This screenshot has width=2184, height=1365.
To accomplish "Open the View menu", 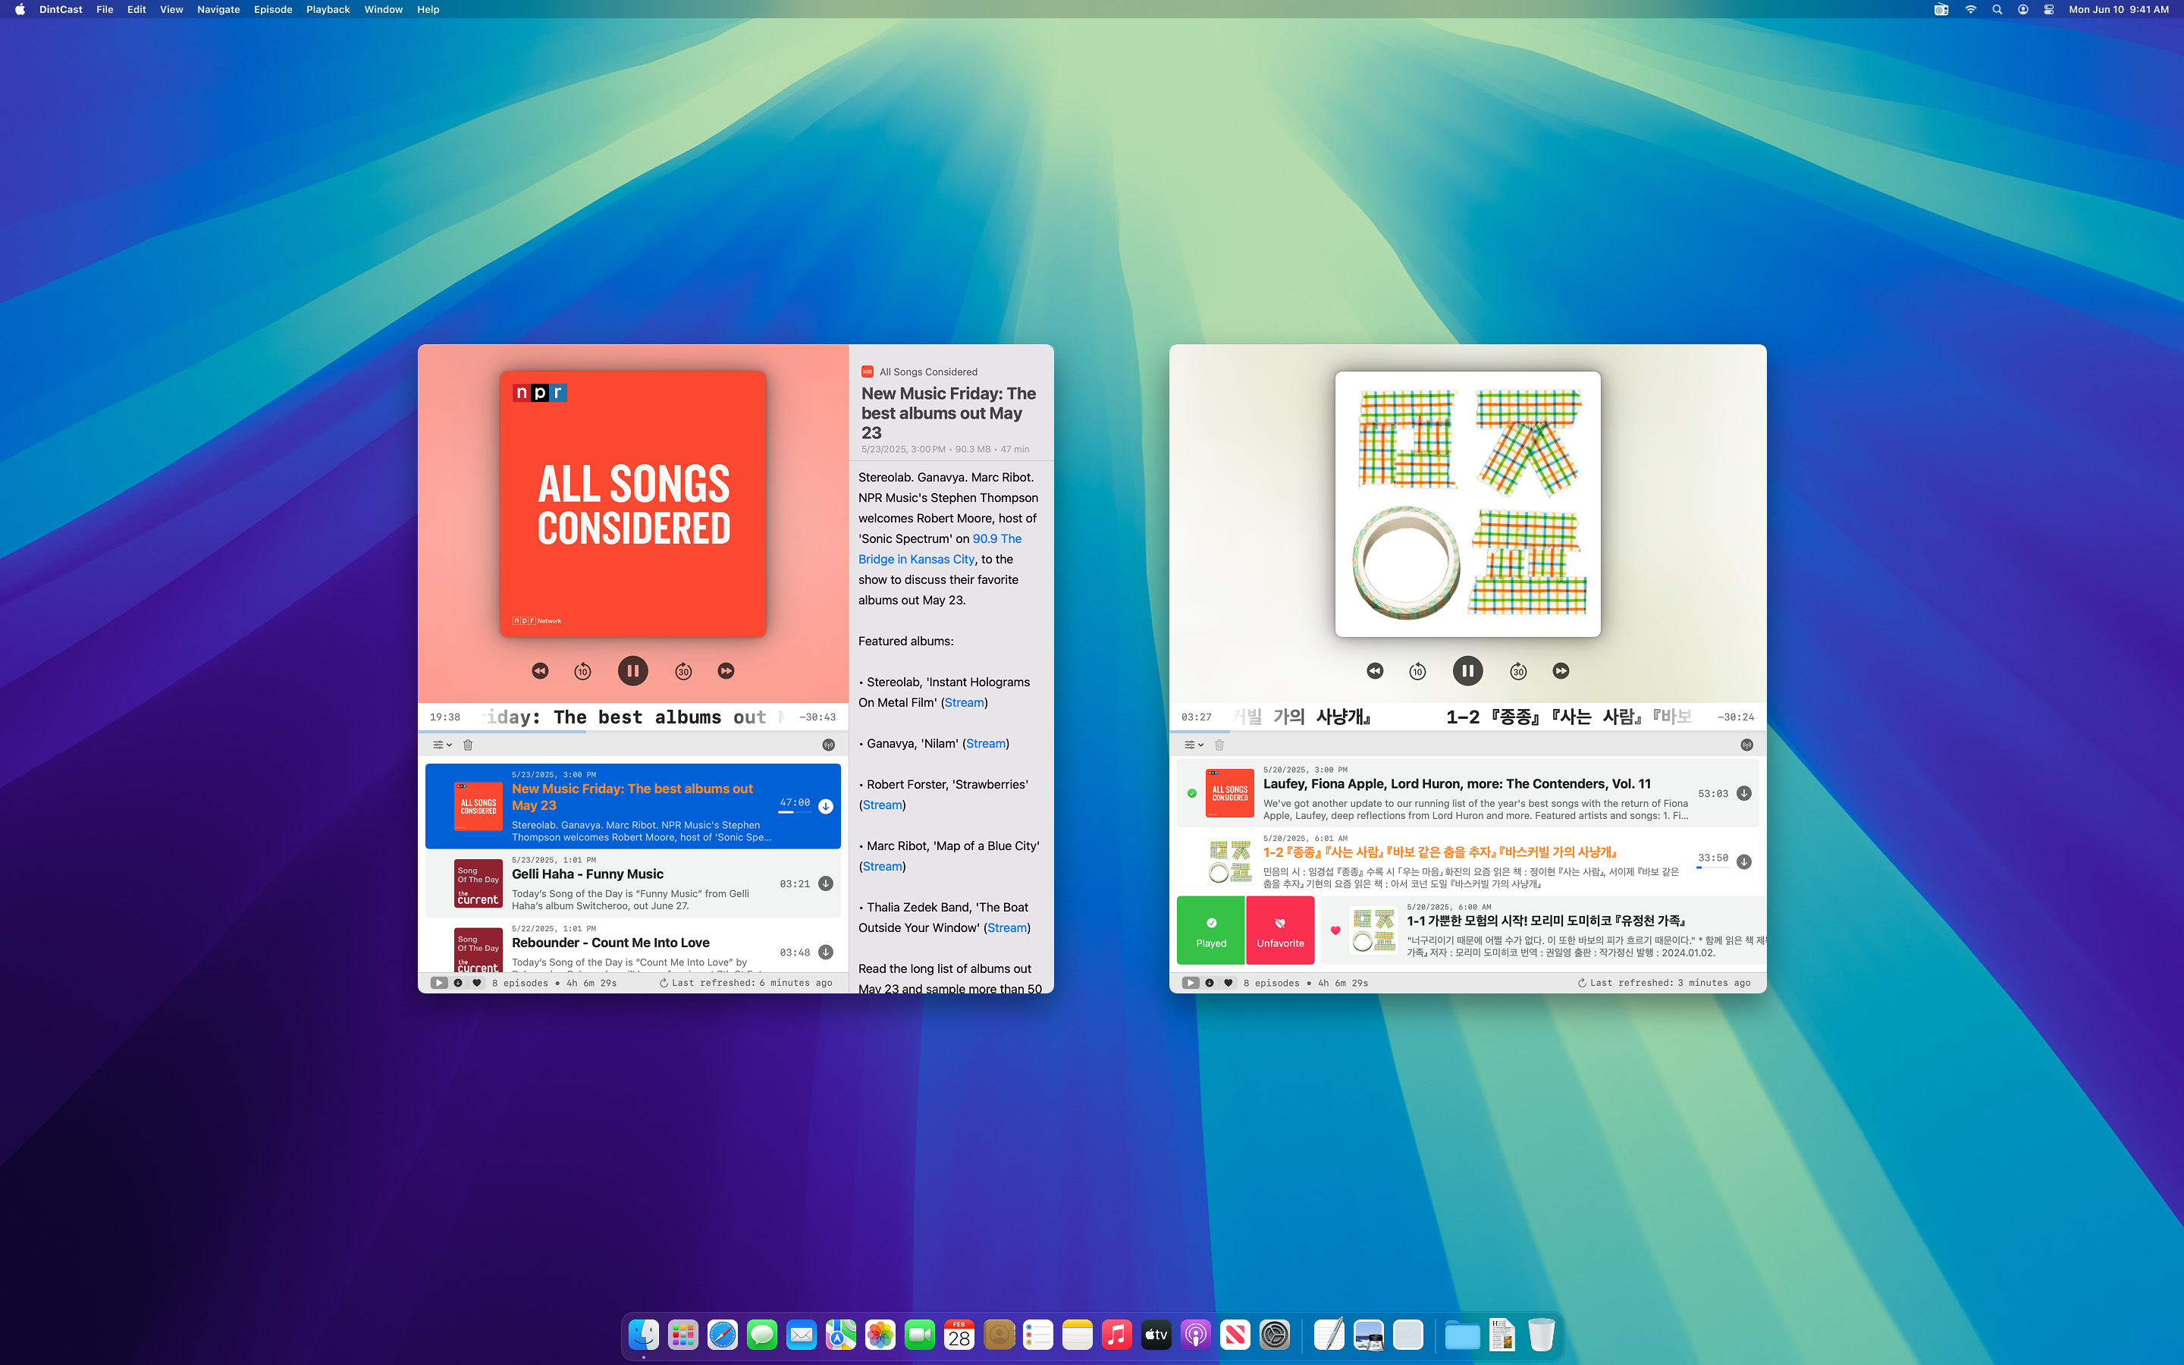I will coord(171,9).
